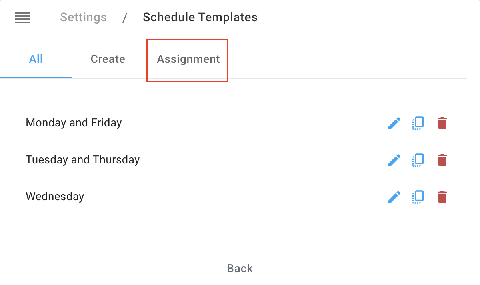Duplicate the Wednesday template
This screenshot has width=480, height=285.
(x=418, y=197)
